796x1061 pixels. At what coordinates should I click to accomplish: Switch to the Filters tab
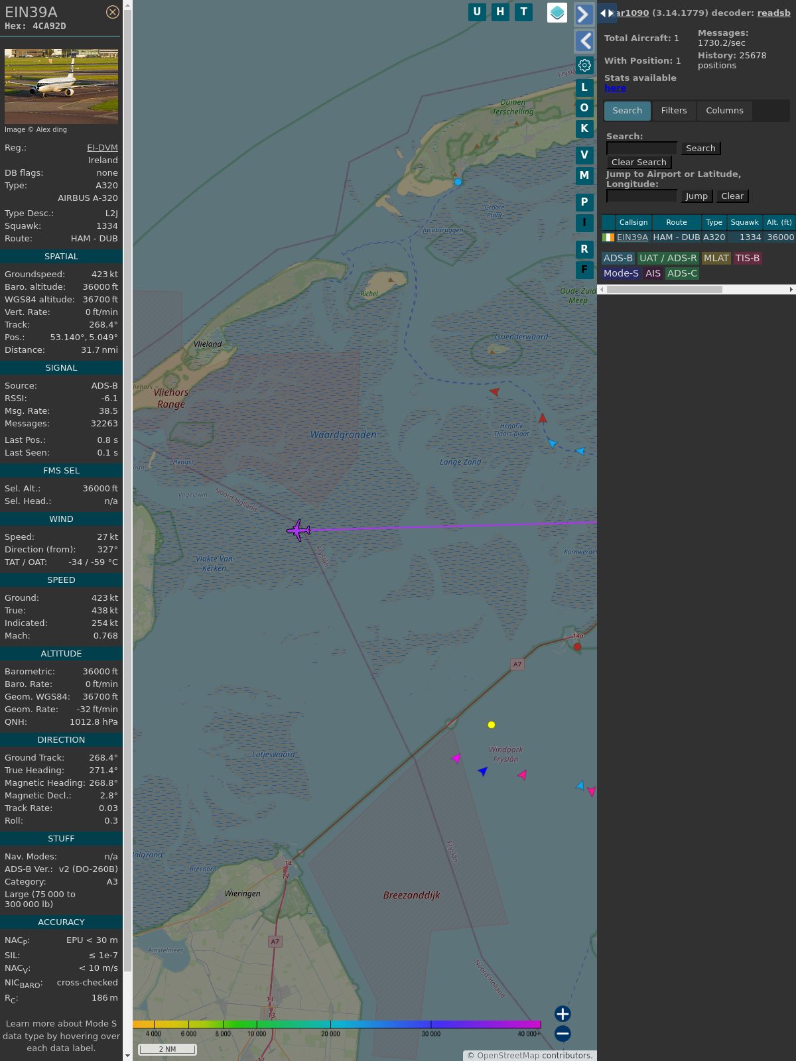[674, 111]
